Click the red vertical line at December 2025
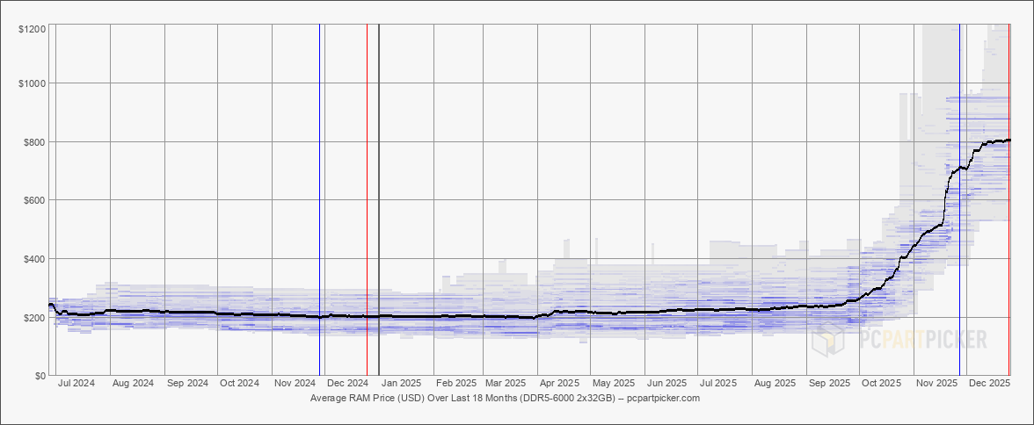The width and height of the screenshot is (1034, 425). [x=1009, y=199]
